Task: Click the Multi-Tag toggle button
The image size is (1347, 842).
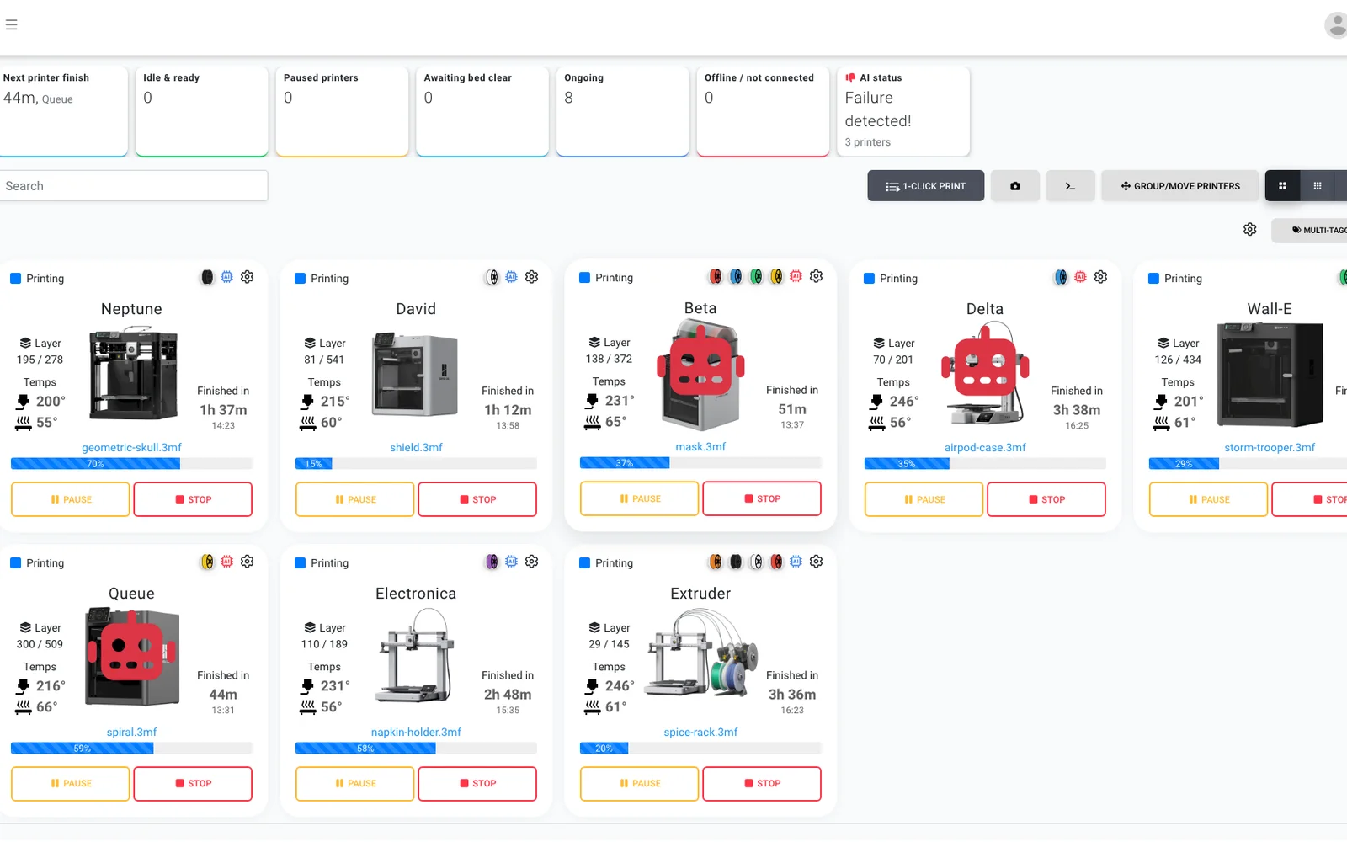Action: [x=1313, y=230]
